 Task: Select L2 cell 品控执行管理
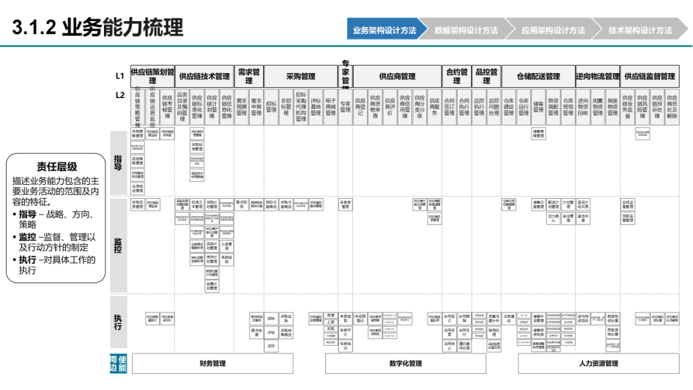pyautogui.click(x=479, y=107)
